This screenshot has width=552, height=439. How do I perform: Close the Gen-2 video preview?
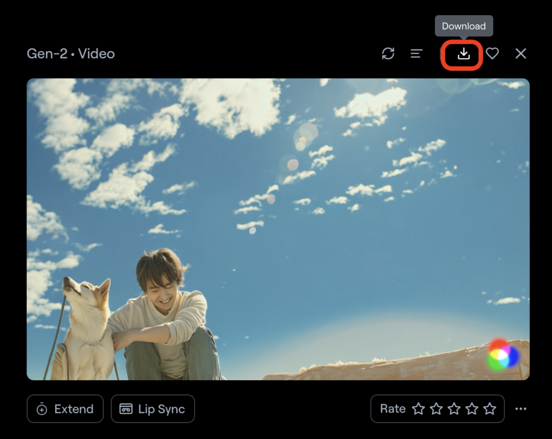(x=520, y=53)
